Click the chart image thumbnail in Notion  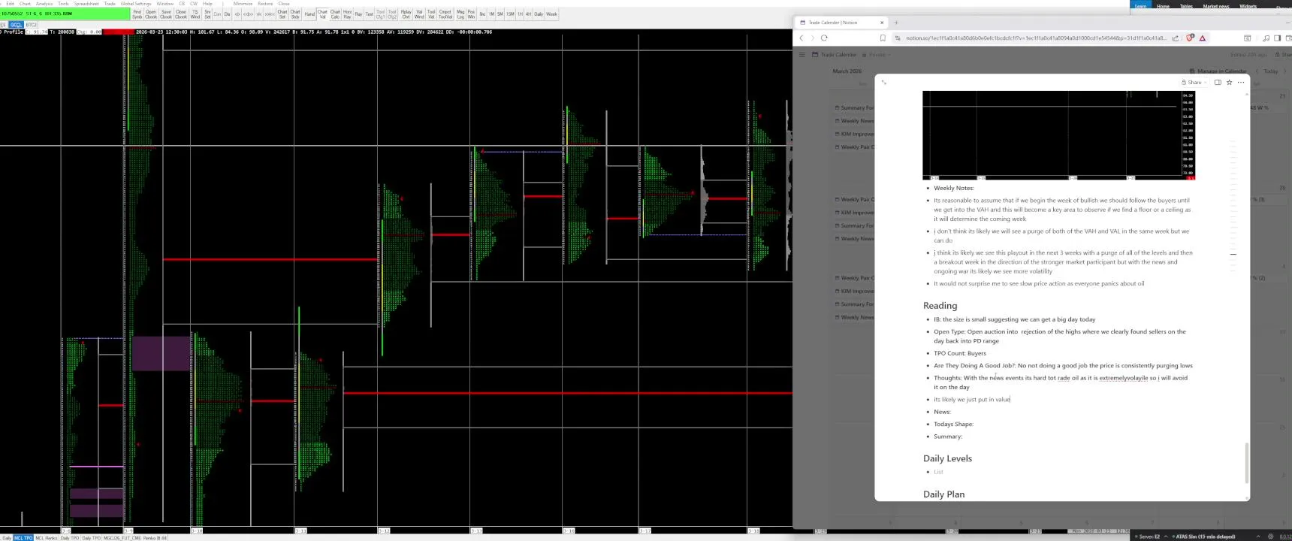pos(1058,135)
